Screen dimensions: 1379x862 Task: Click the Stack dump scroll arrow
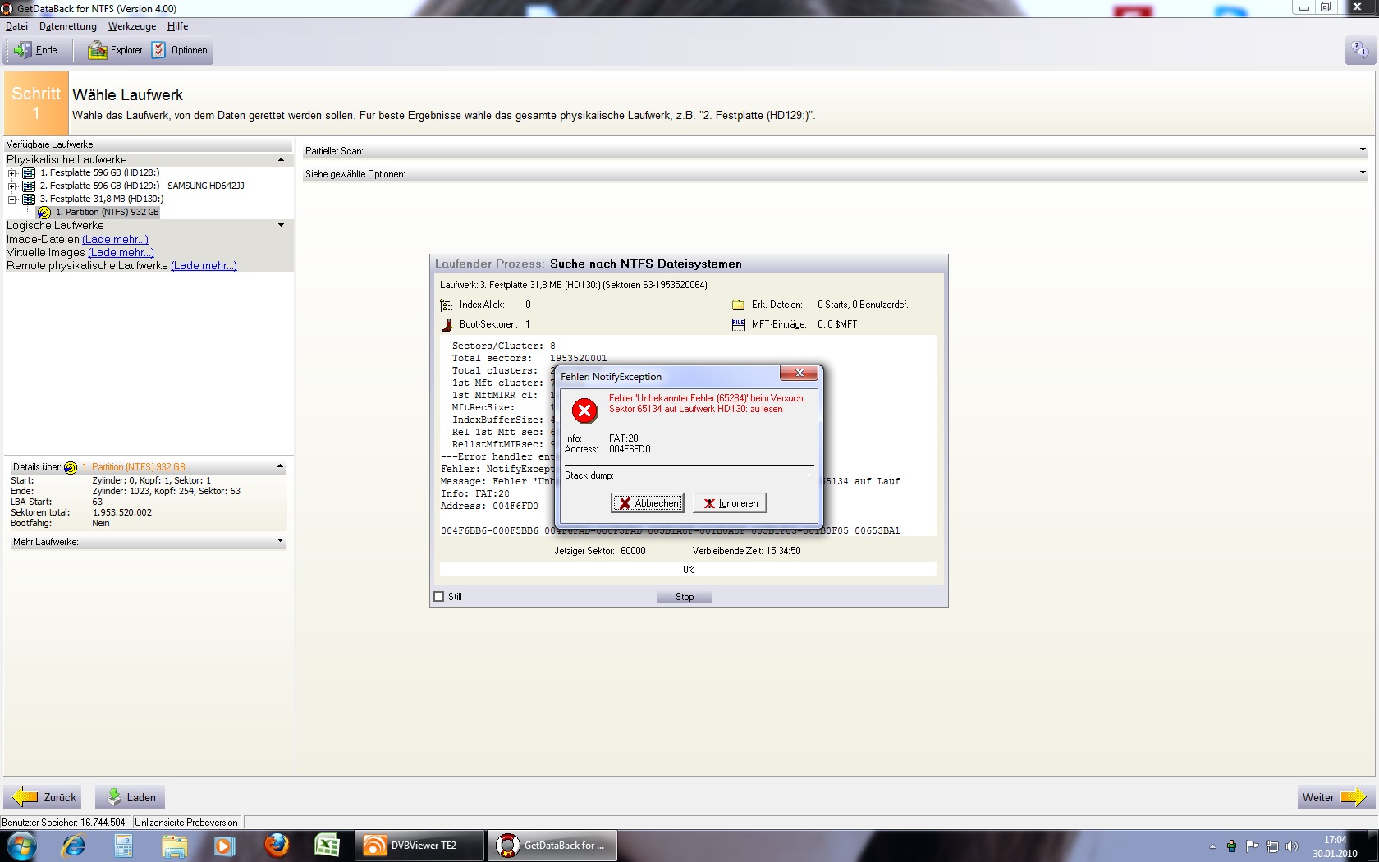point(808,475)
